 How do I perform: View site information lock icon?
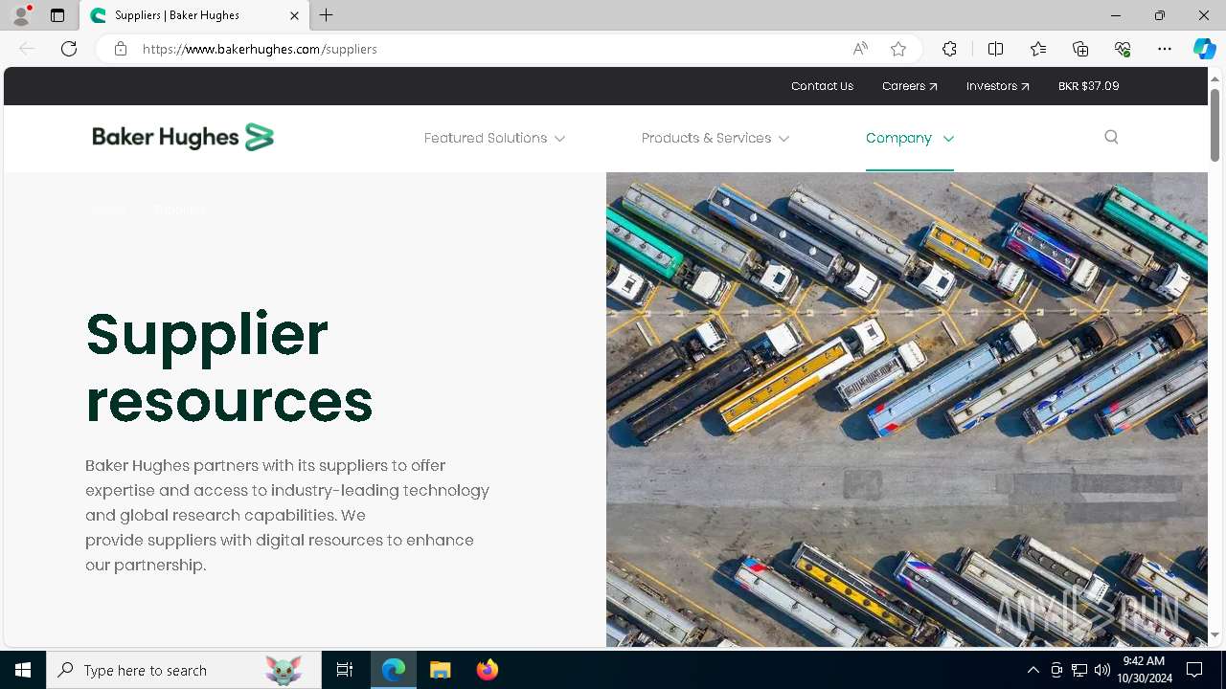(x=121, y=49)
